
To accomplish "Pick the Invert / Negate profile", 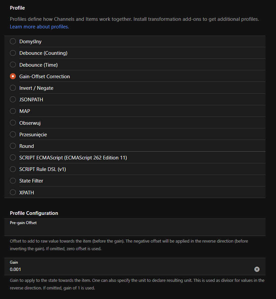I will click(13, 88).
